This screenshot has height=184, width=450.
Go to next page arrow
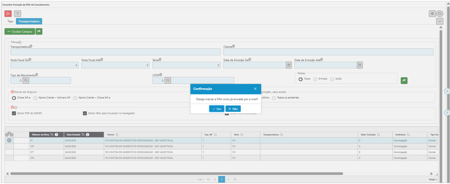pyautogui.click(x=228, y=179)
